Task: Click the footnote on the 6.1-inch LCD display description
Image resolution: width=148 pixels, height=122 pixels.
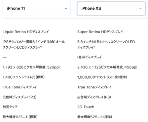Action: (42, 46)
